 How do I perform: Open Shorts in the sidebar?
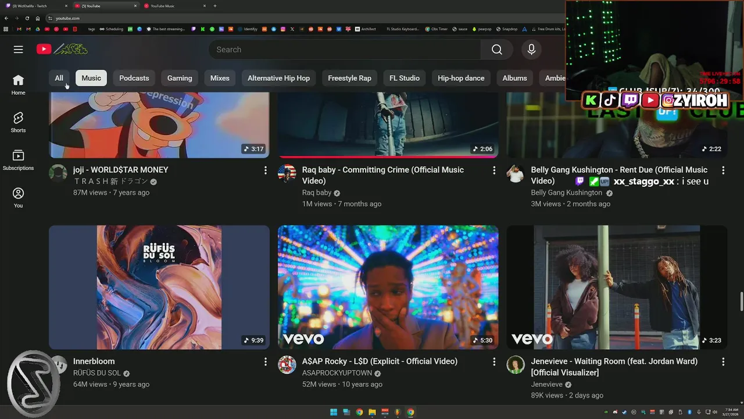click(x=18, y=122)
